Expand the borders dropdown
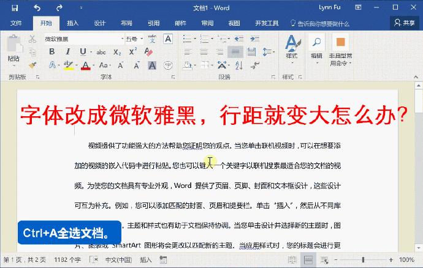 (x=212, y=65)
